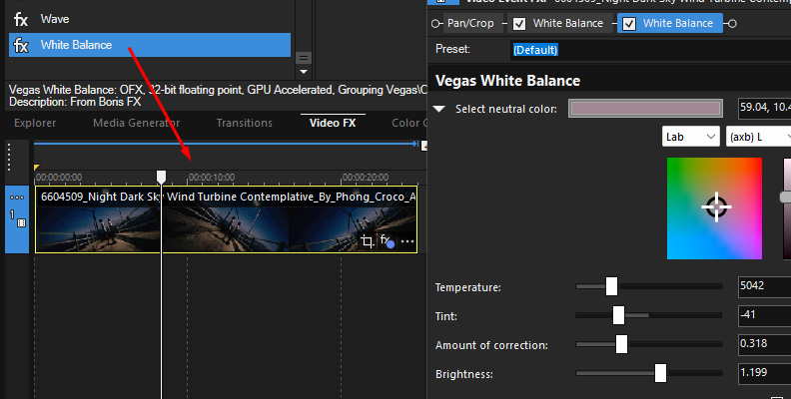
Task: Open Event Pan/Crop icon on the clip
Action: [x=368, y=241]
